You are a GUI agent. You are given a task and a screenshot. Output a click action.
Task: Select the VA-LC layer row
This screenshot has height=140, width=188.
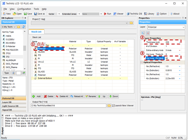(42, 62)
